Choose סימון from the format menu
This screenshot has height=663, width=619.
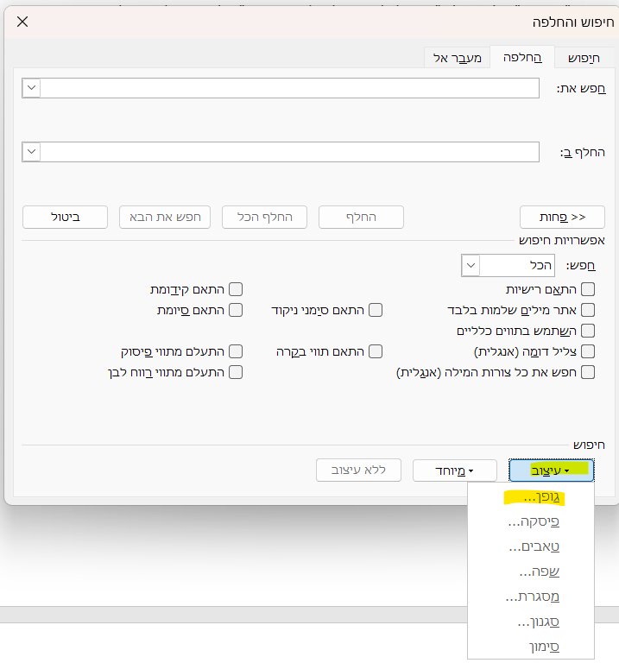(531, 647)
